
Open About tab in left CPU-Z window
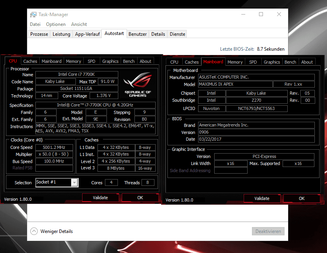pyautogui.click(x=145, y=61)
